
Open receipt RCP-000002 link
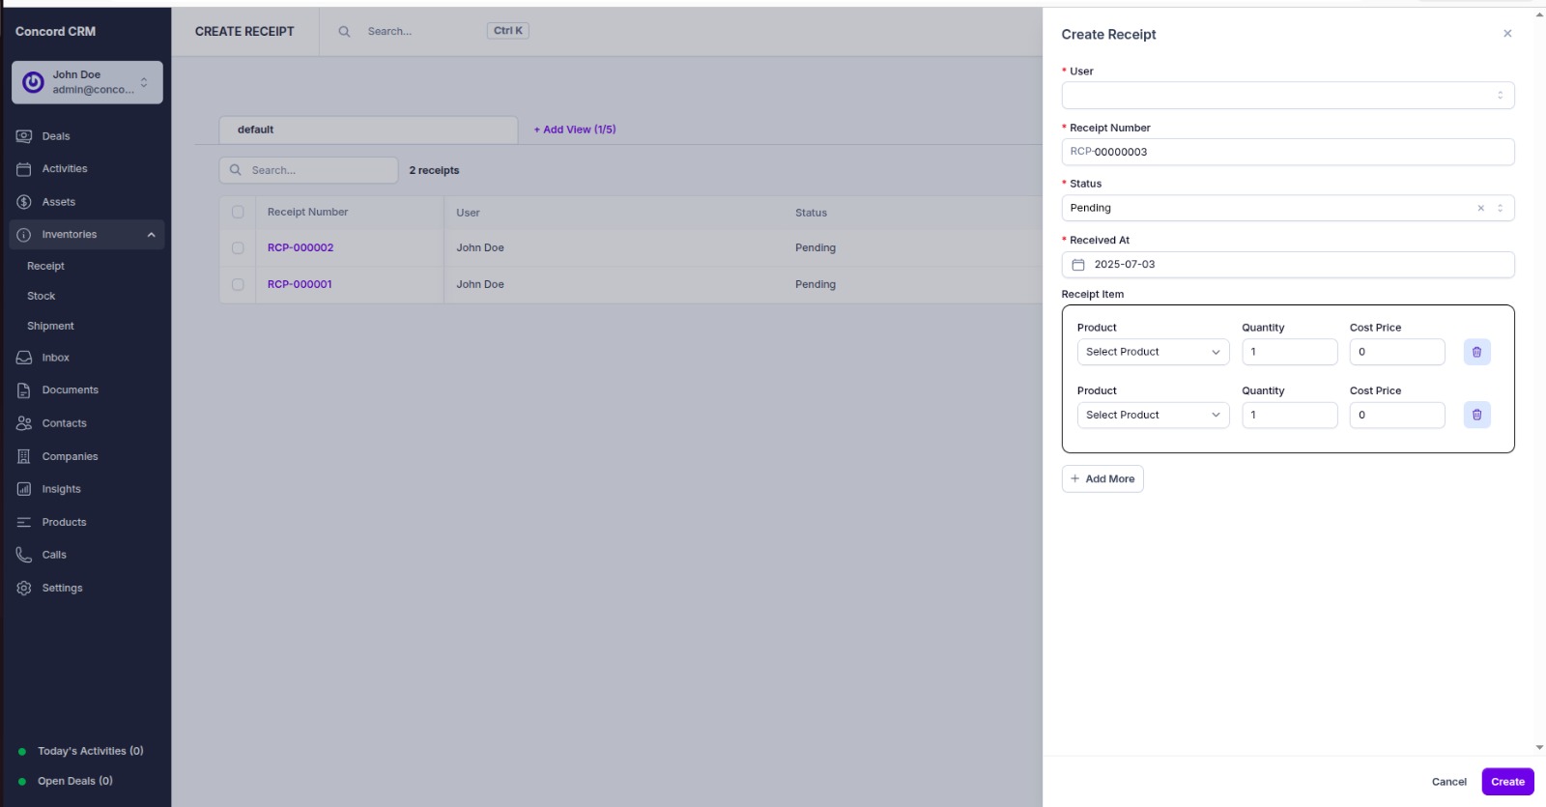click(301, 248)
